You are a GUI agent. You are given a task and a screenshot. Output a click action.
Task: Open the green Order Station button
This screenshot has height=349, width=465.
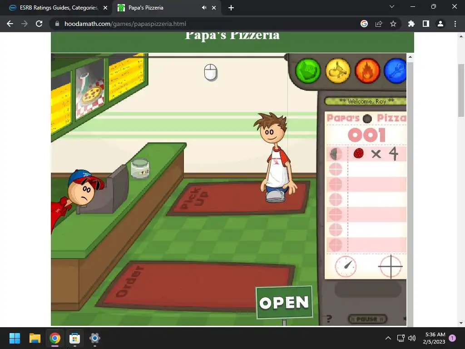click(308, 71)
